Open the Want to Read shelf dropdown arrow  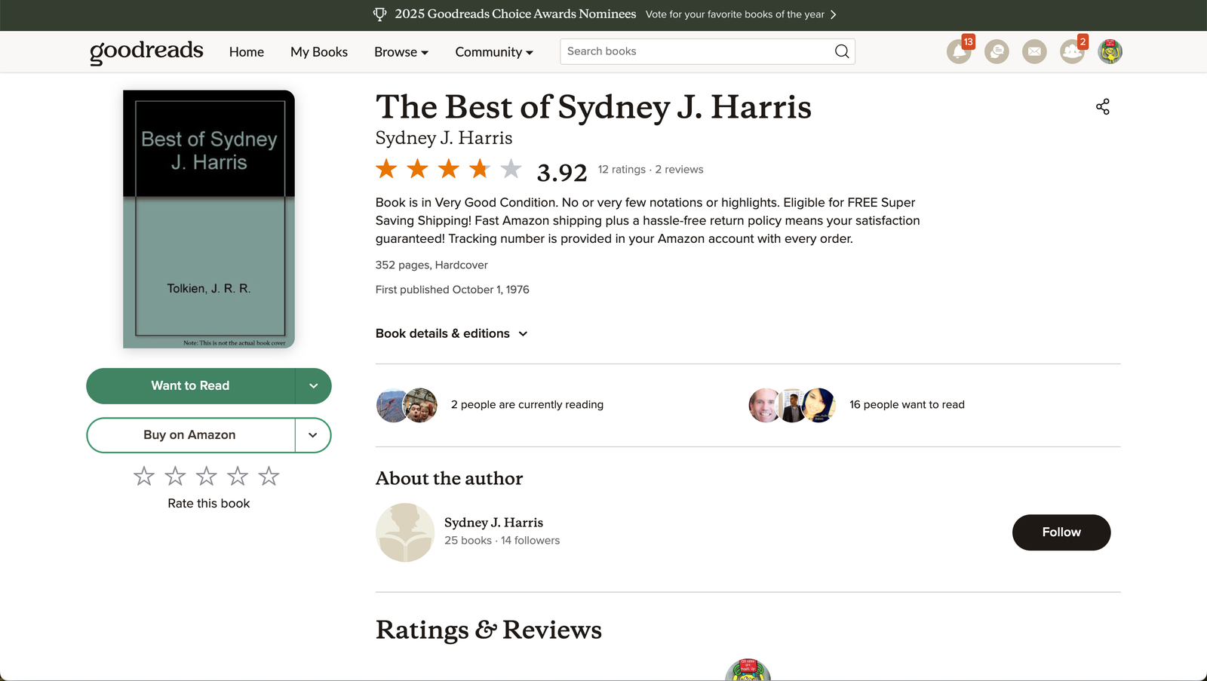pos(313,386)
